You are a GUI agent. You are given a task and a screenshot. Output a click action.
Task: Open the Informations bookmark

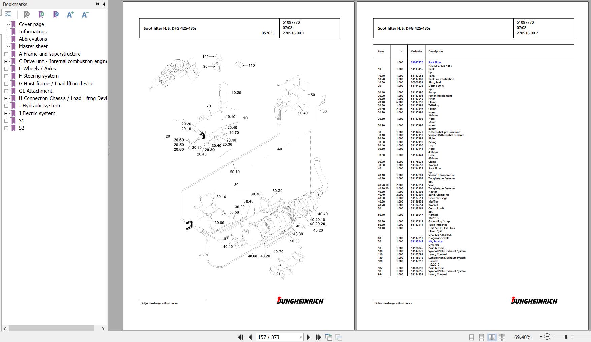pos(33,32)
